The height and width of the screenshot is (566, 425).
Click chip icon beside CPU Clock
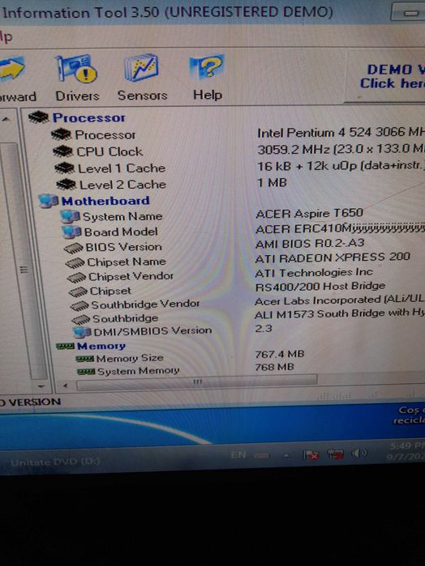[63, 151]
